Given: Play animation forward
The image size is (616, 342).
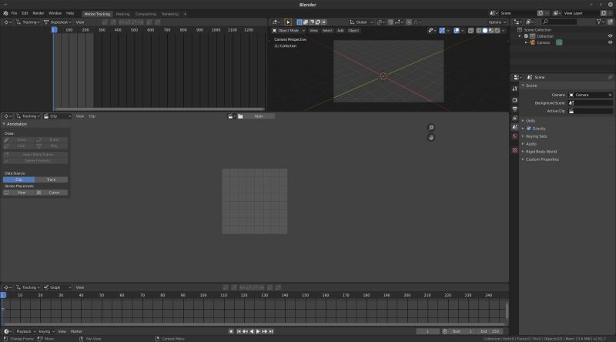Looking at the screenshot, I should click(x=258, y=331).
